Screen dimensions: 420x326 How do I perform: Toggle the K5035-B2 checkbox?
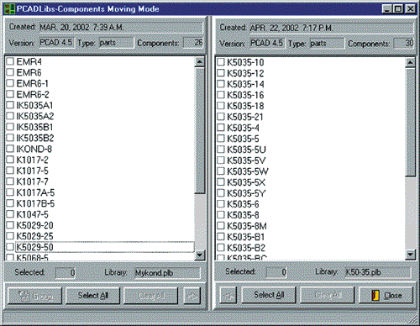(x=221, y=248)
